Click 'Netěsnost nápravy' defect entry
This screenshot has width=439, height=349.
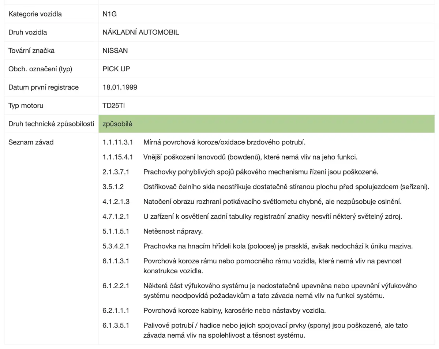(173, 231)
